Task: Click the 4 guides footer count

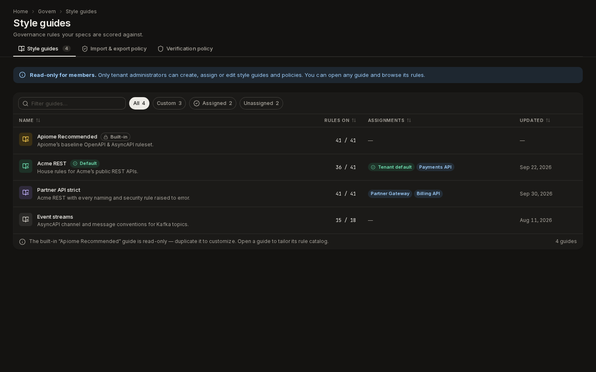Action: (566, 241)
